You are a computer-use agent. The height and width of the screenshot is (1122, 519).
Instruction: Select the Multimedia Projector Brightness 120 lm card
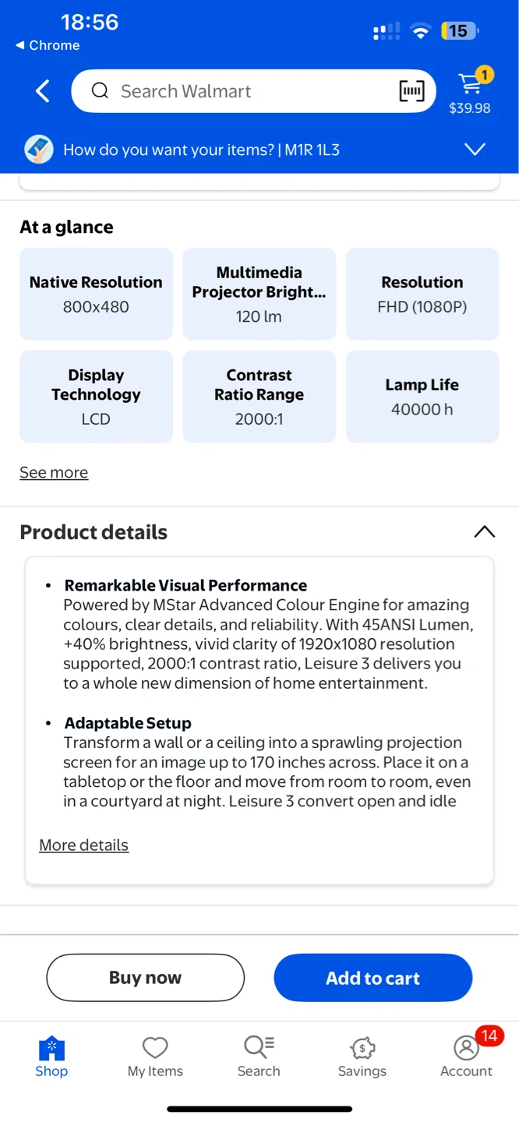(x=259, y=294)
